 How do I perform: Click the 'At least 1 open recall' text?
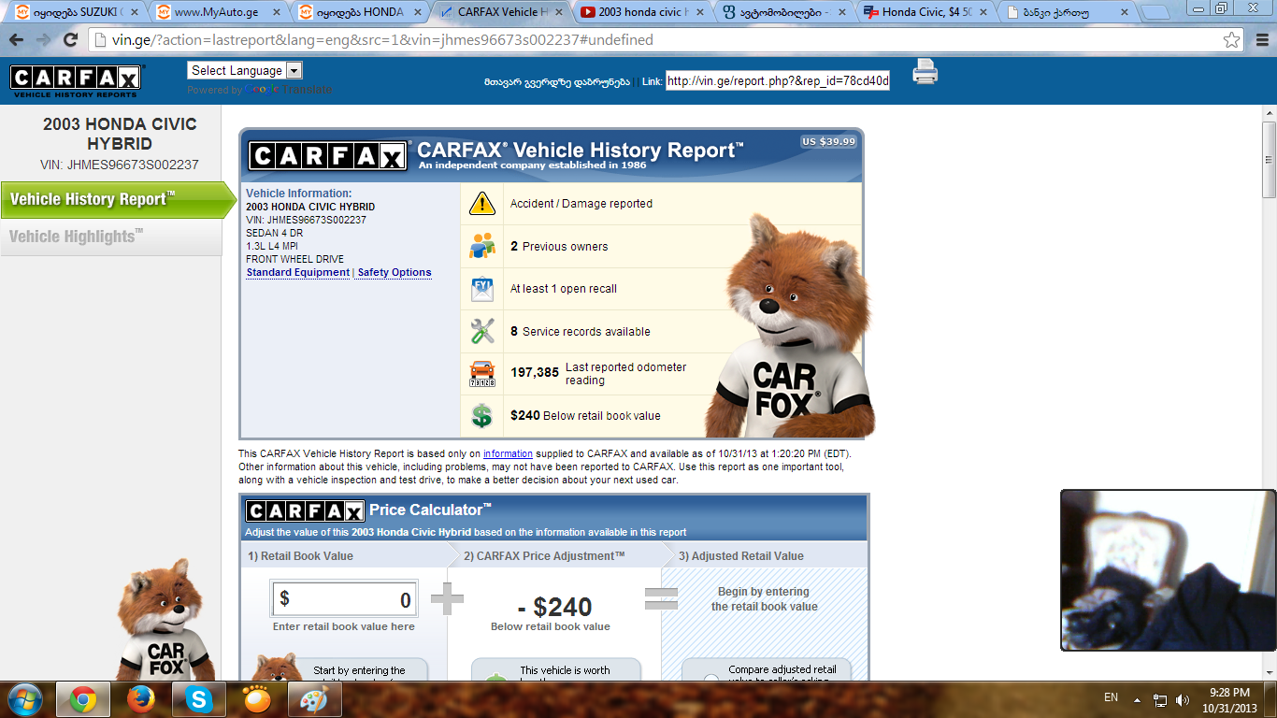[x=564, y=289]
